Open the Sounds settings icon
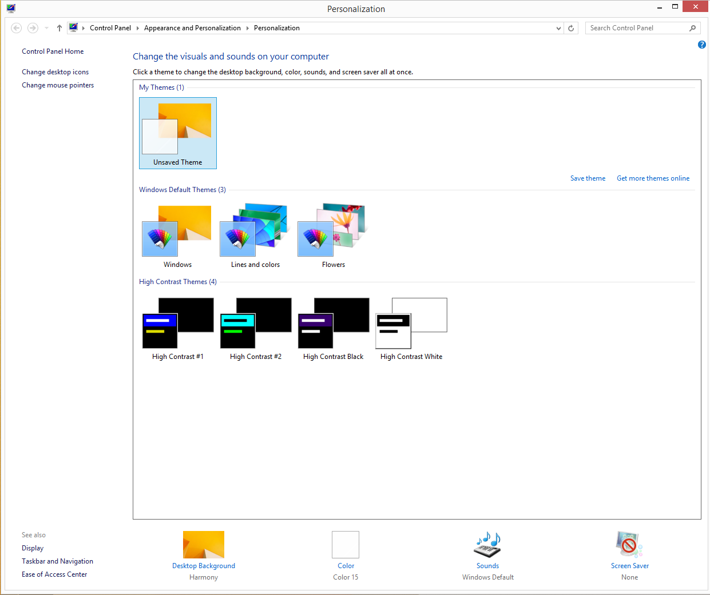This screenshot has width=710, height=595. pos(487,545)
